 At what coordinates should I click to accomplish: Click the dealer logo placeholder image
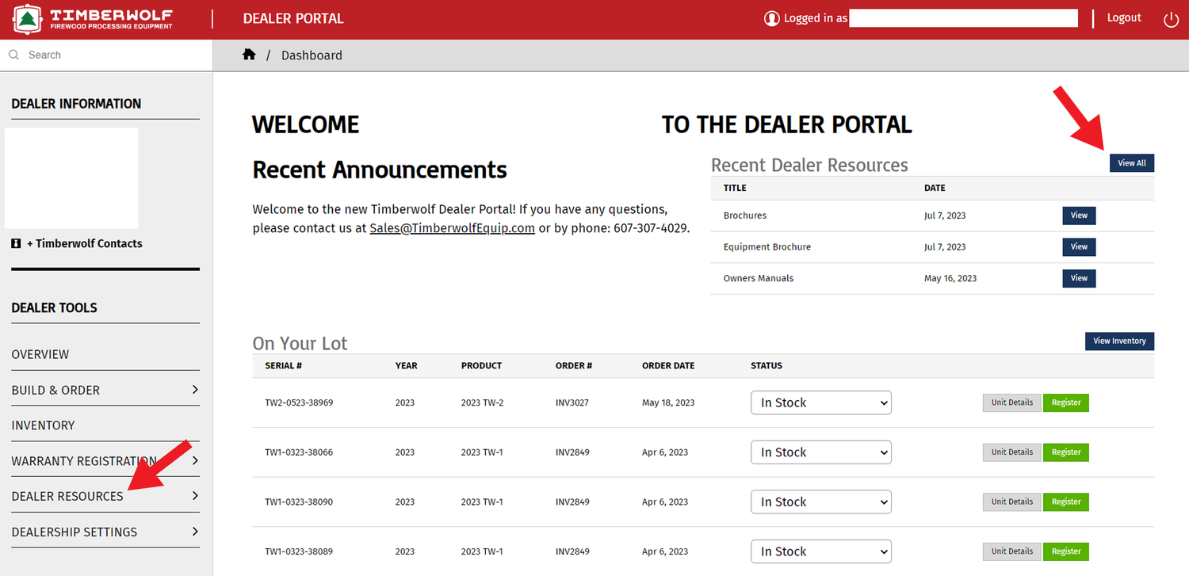pyautogui.click(x=71, y=178)
